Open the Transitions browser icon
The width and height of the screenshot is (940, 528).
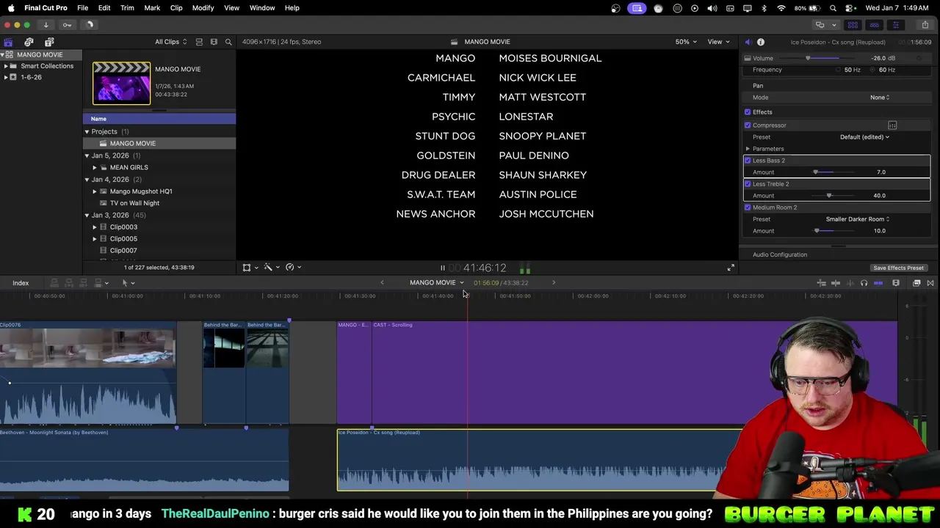[x=930, y=283]
